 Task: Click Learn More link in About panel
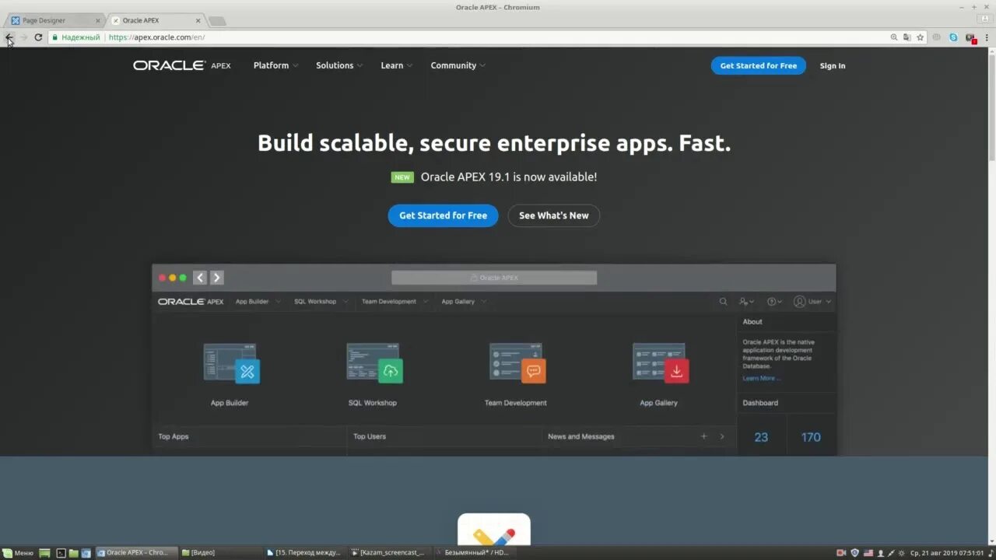tap(761, 378)
